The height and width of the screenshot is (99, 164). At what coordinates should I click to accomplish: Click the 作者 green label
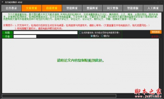pyautogui.click(x=7, y=36)
